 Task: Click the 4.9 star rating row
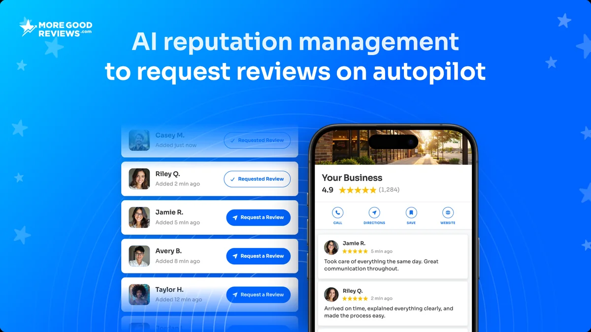point(361,190)
